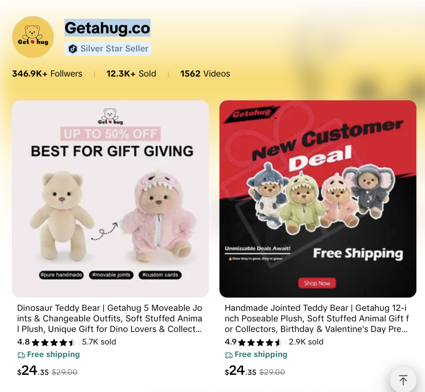
Task: View the 346.9K+ Followers count
Action: [x=47, y=74]
